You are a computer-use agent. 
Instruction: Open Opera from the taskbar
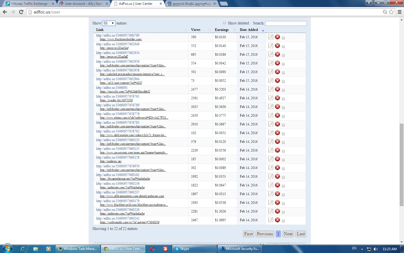[152, 249]
